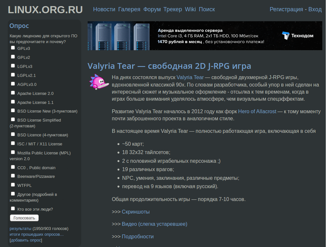The width and height of the screenshot is (330, 247).
Task: Open the Поиск page
Action: click(207, 9)
